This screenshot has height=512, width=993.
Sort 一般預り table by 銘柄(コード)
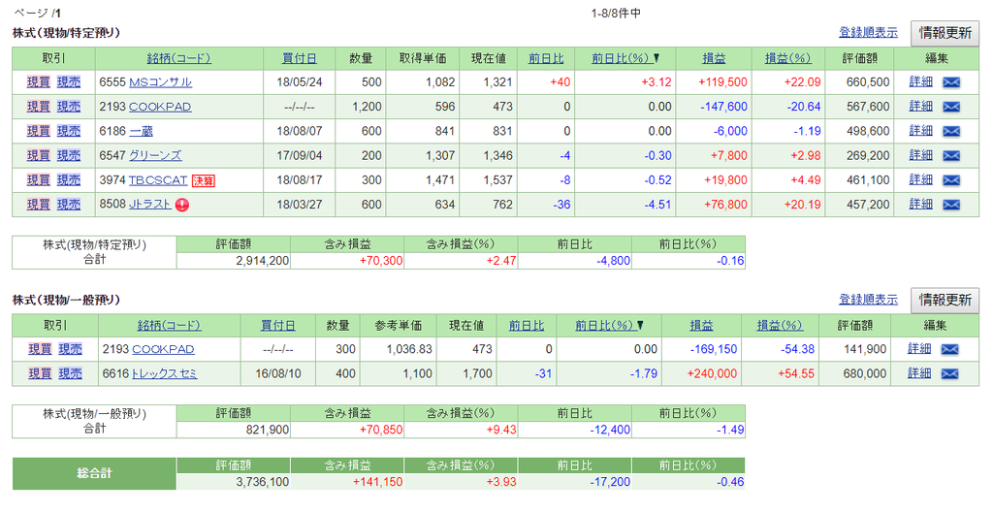tap(169, 326)
